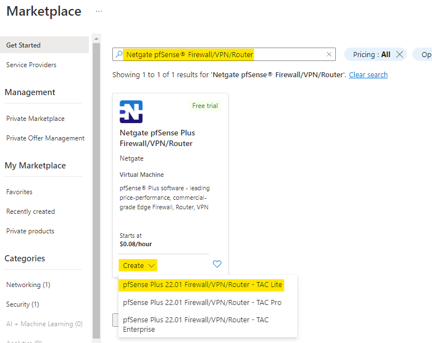
Task: Click the Netgate logo icon on card
Action: point(131,112)
